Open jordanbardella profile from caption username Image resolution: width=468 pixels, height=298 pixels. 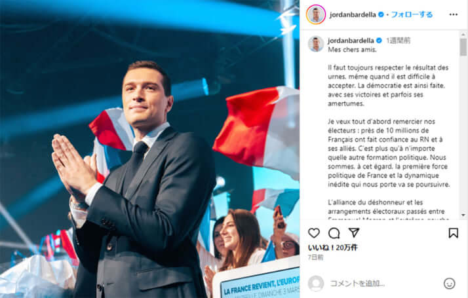click(351, 41)
